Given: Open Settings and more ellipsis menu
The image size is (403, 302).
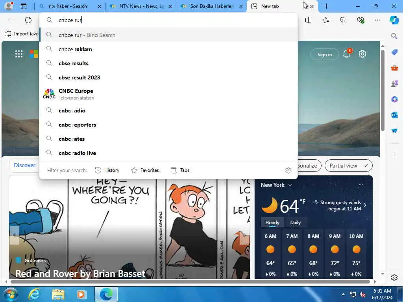Looking at the screenshot, I should (x=377, y=20).
